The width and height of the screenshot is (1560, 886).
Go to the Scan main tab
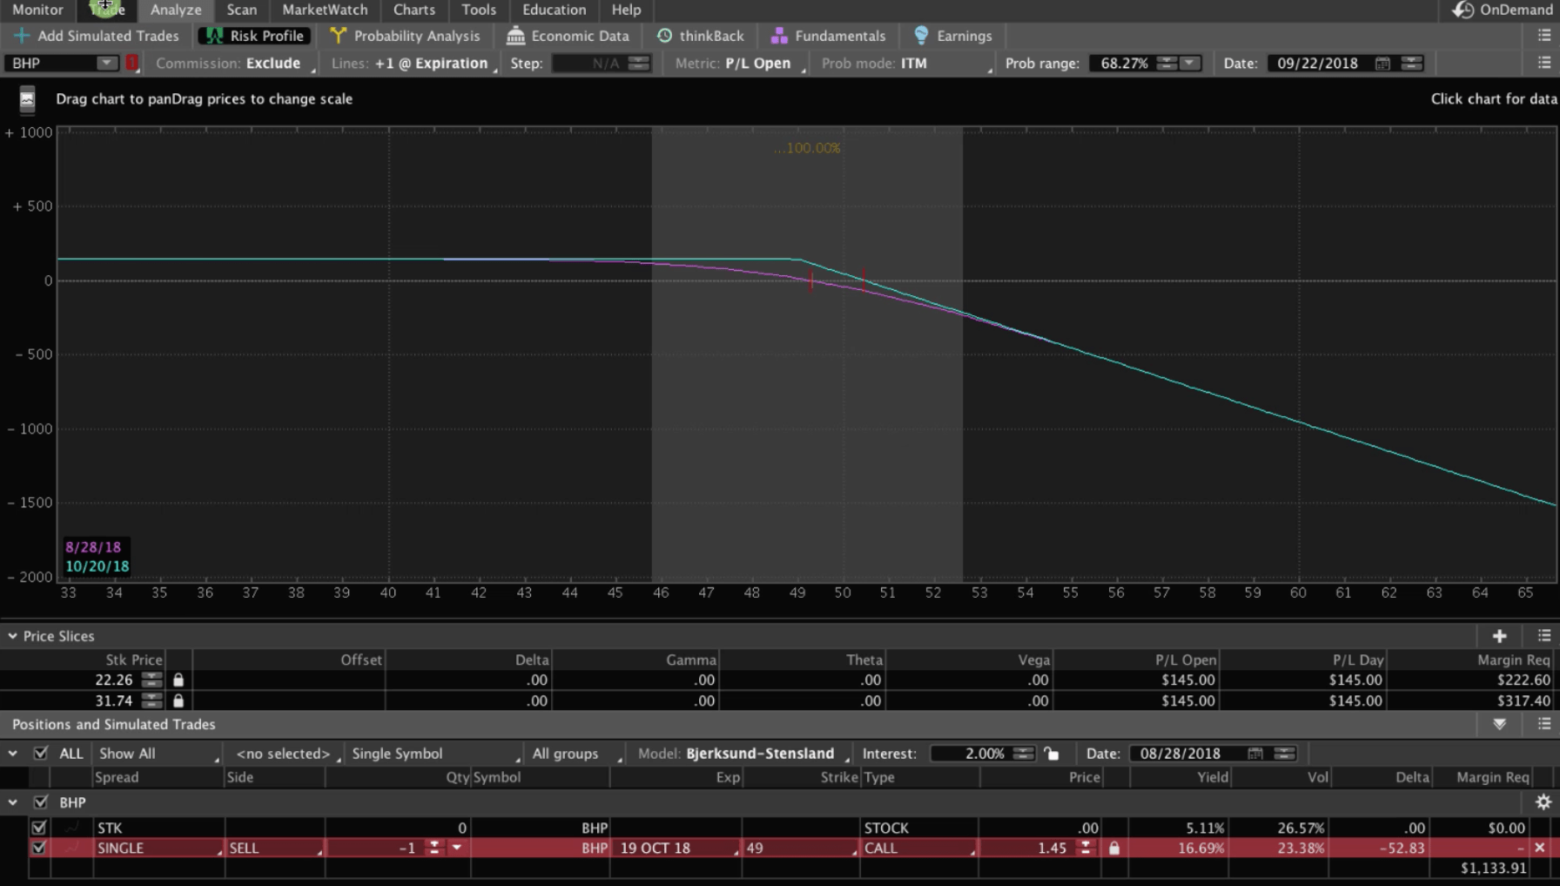point(242,10)
